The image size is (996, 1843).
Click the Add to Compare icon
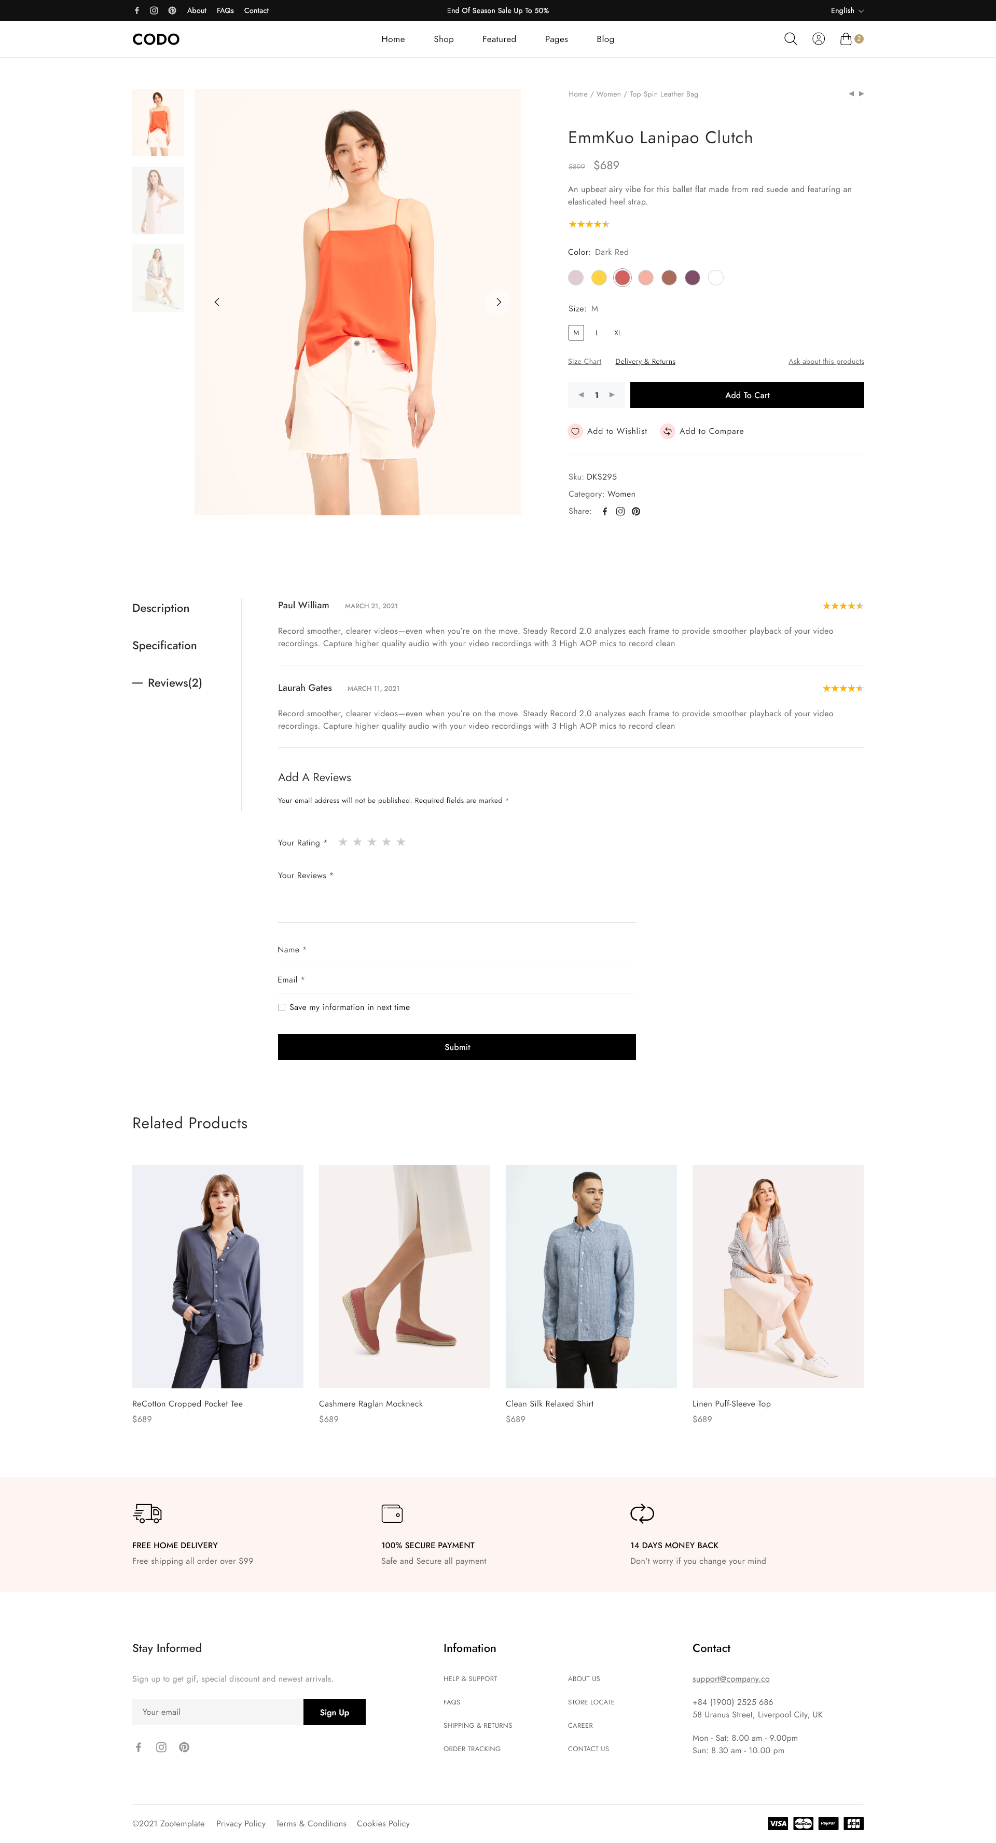pyautogui.click(x=667, y=431)
